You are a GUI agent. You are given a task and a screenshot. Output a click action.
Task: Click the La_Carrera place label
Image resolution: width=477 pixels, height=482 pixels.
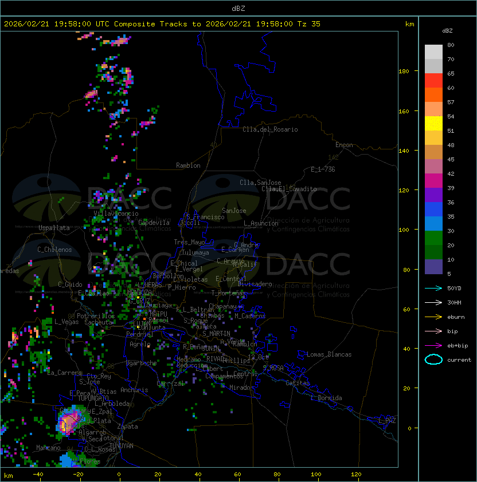click(65, 373)
